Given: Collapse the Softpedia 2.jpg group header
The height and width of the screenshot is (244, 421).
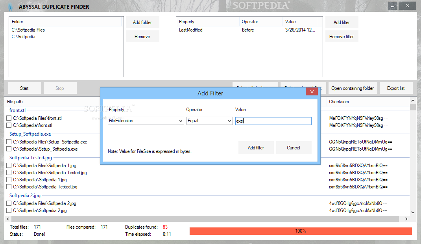Looking at the screenshot, I should click(25, 196).
